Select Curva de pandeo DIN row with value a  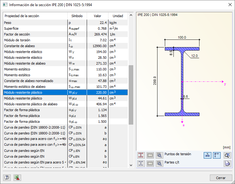pos(65,127)
